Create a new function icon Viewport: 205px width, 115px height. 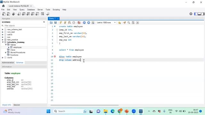tap(37, 14)
